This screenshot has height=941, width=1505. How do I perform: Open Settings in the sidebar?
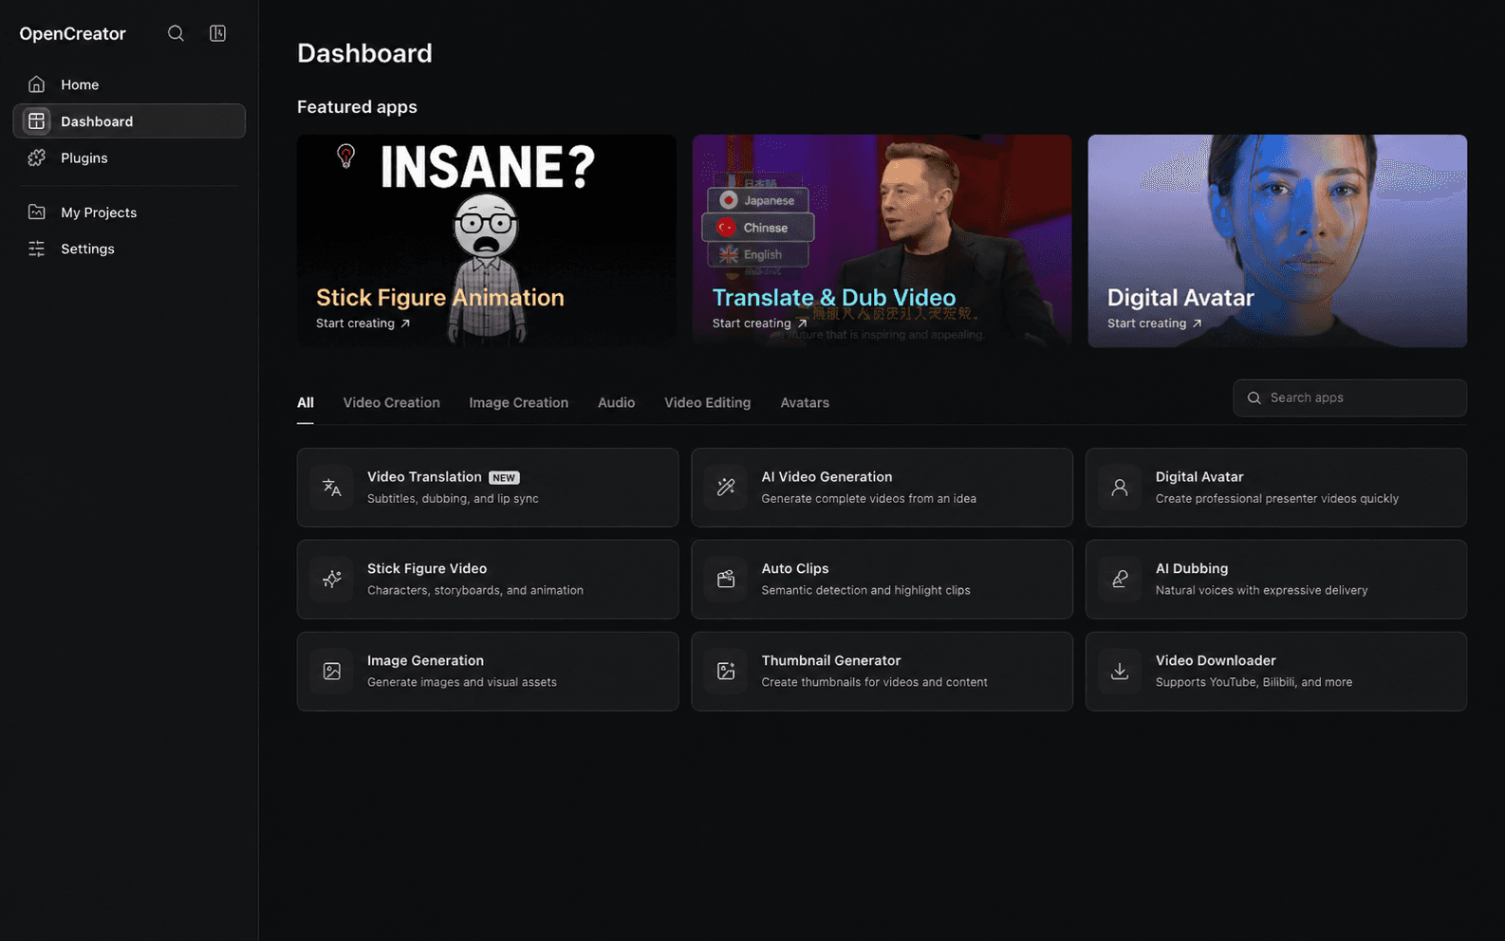(x=129, y=249)
